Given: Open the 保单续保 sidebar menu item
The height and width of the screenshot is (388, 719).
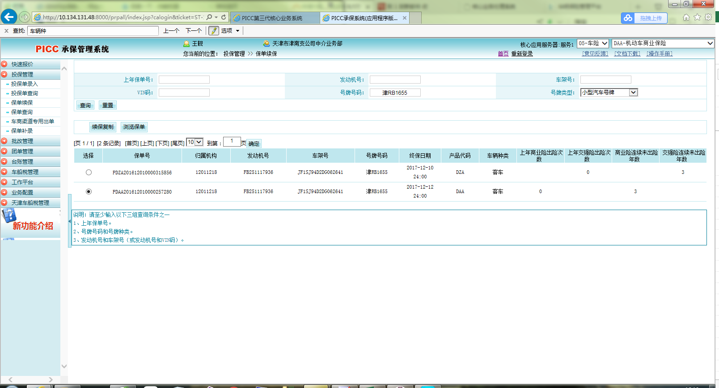Looking at the screenshot, I should tap(22, 103).
